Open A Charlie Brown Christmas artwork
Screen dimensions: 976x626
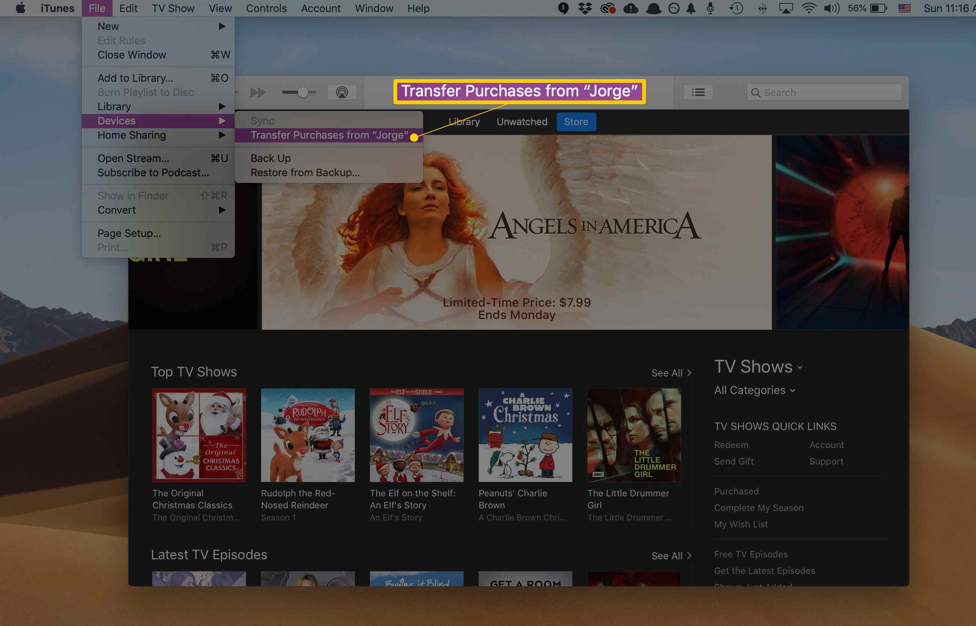(x=526, y=435)
